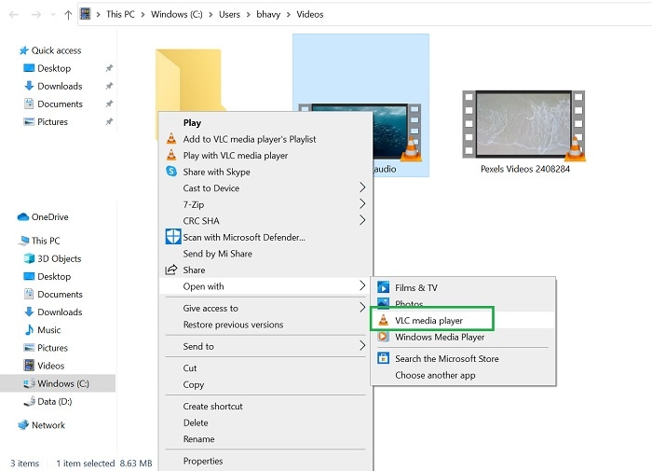Viewport: 652px width, 471px height.
Task: Select Add to VLC media player's Playlist
Action: coord(265,139)
